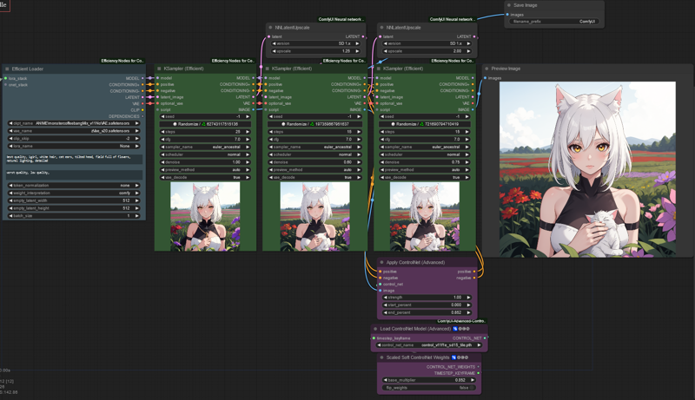Open the ckpt_name checkpoint dropdown
This screenshot has width=695, height=400.
74,123
